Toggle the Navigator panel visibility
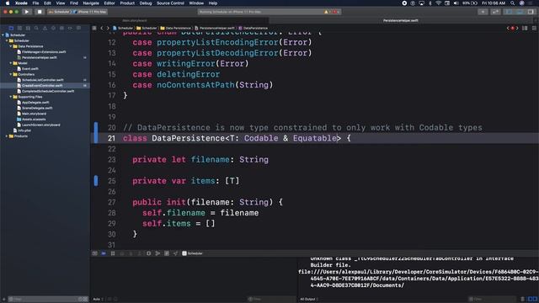Screen dimensions: 539x303 [509, 12]
